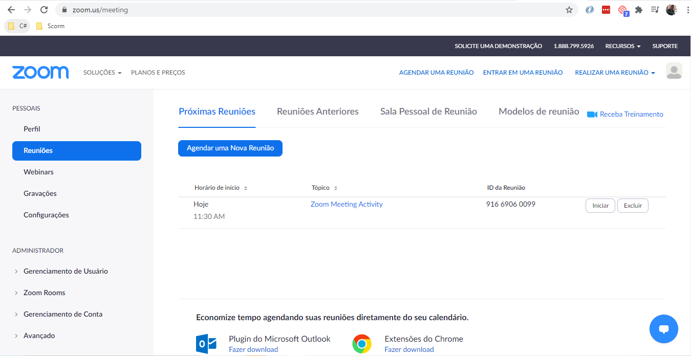
Task: Click the 1.888.799.5926 phone number
Action: coord(574,46)
